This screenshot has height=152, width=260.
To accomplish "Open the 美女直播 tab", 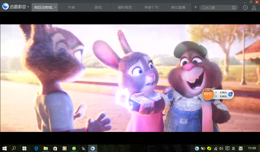I will 178,7.
